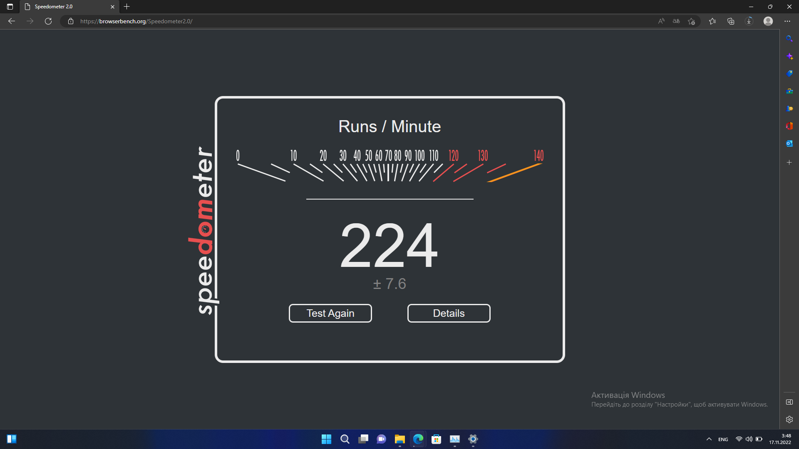The width and height of the screenshot is (799, 449).
Task: Open the sidebar Discover sparkle icon
Action: click(789, 56)
